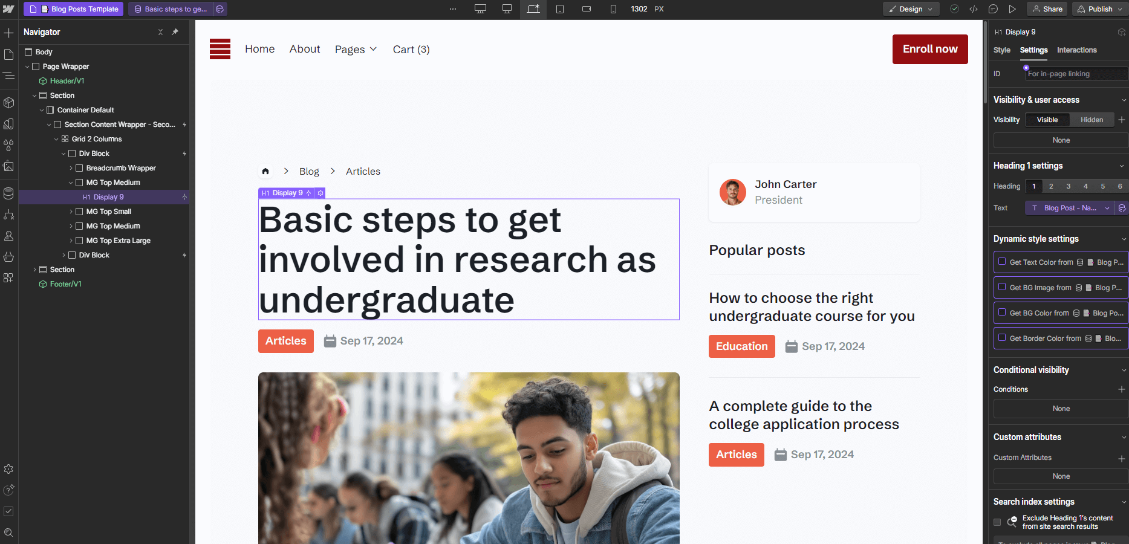Select heading level 3 in Heading settings
The image size is (1129, 544).
coord(1068,186)
